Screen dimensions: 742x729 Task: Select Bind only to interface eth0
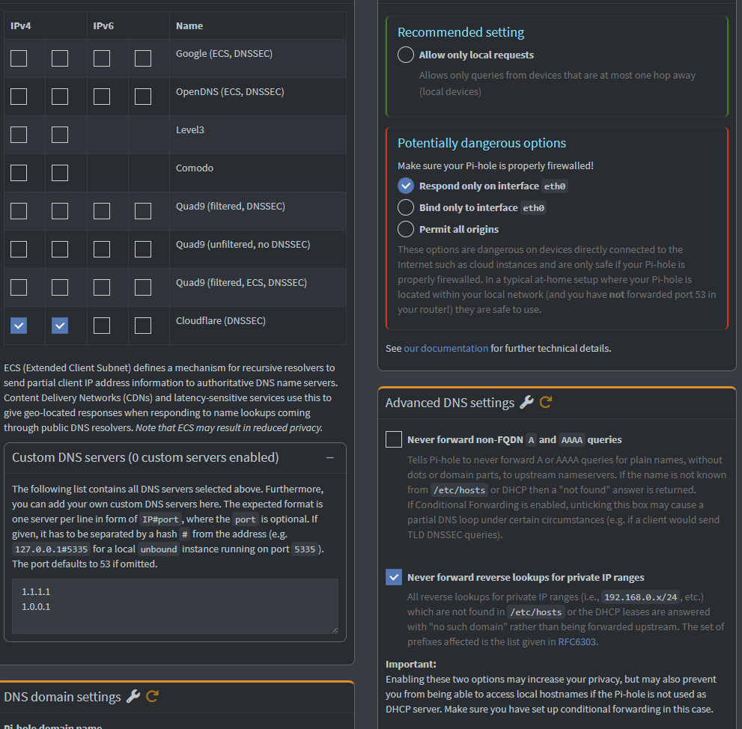[x=406, y=207]
